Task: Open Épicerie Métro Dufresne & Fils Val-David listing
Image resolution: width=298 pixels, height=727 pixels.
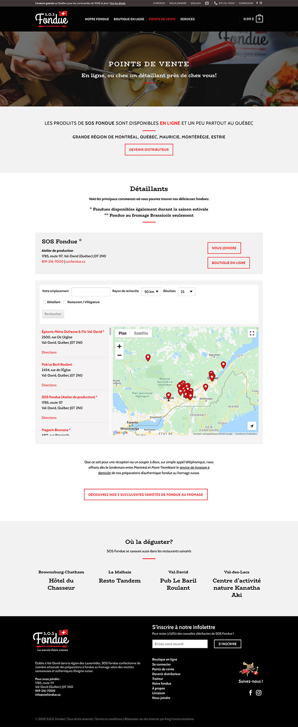Action: (73, 331)
